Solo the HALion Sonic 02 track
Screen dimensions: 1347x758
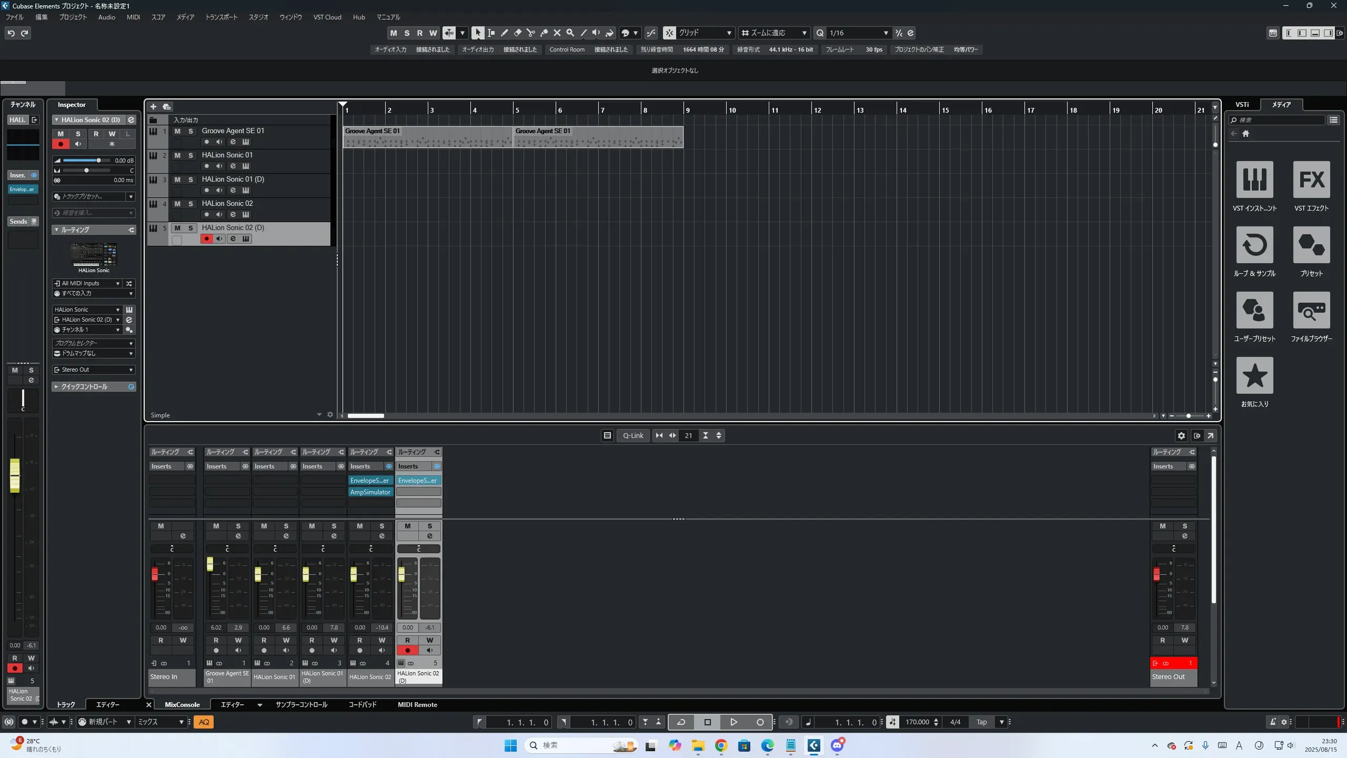(190, 204)
